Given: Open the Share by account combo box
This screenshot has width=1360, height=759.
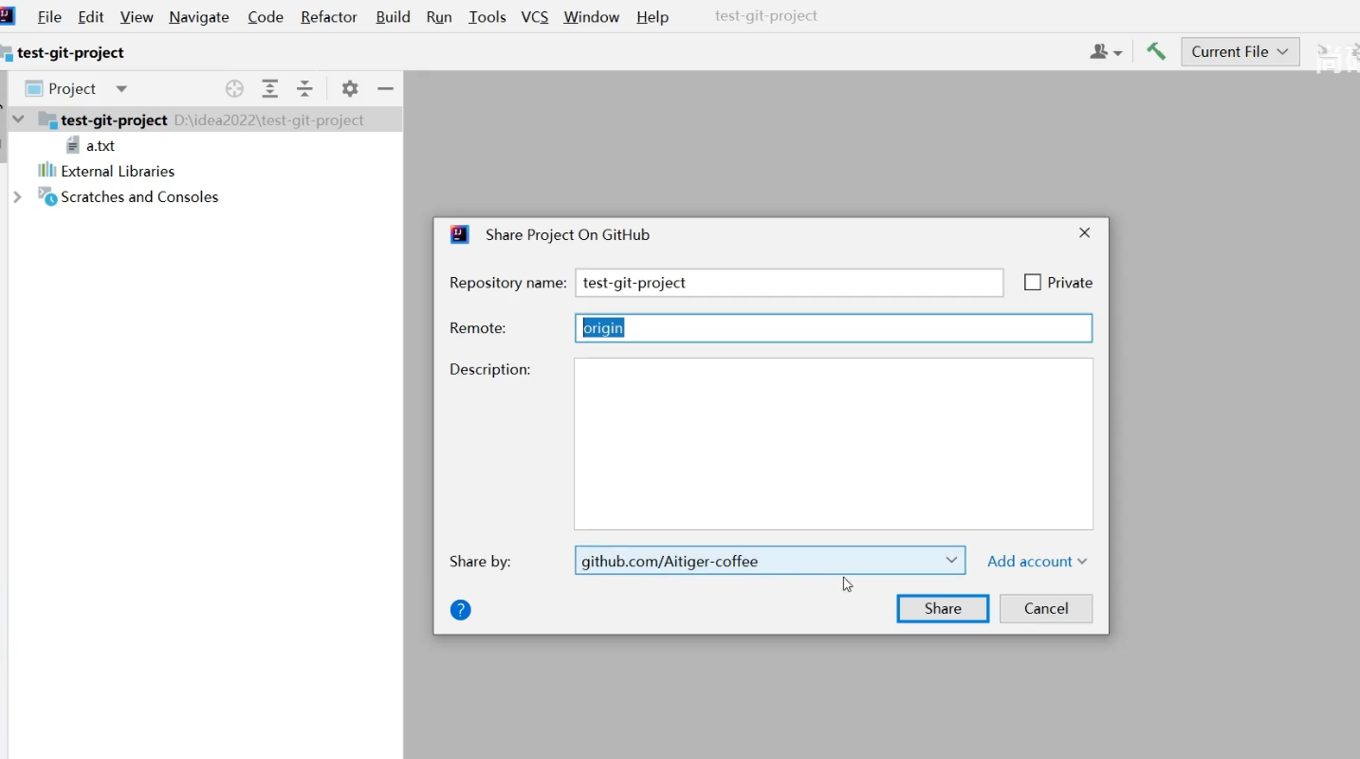Looking at the screenshot, I should coord(770,561).
